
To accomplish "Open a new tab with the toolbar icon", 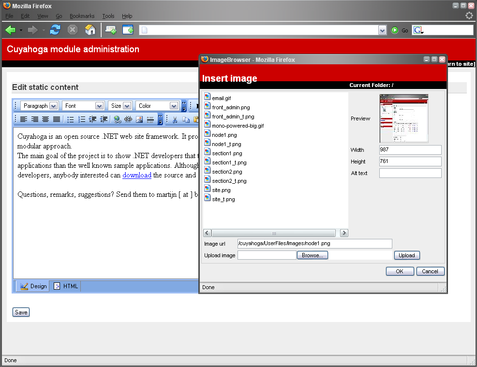I will tap(111, 30).
